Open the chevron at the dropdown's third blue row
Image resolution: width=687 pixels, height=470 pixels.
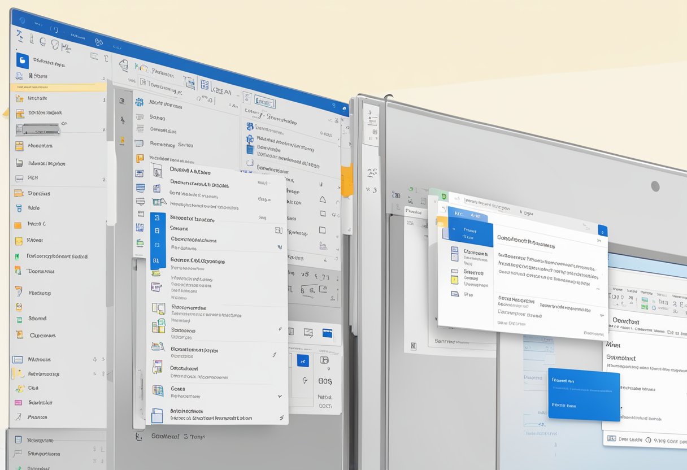[279, 247]
